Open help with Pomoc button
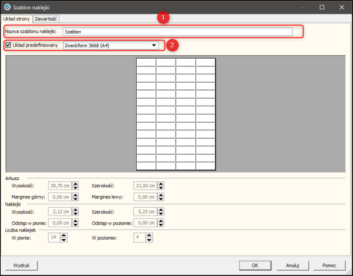 pos(329,265)
